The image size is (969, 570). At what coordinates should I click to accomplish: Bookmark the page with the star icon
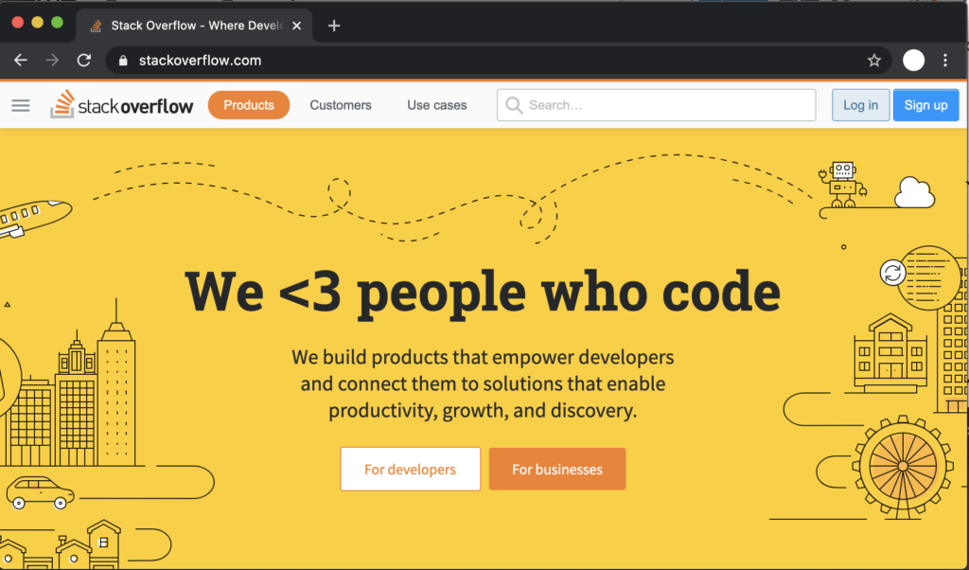coord(873,60)
